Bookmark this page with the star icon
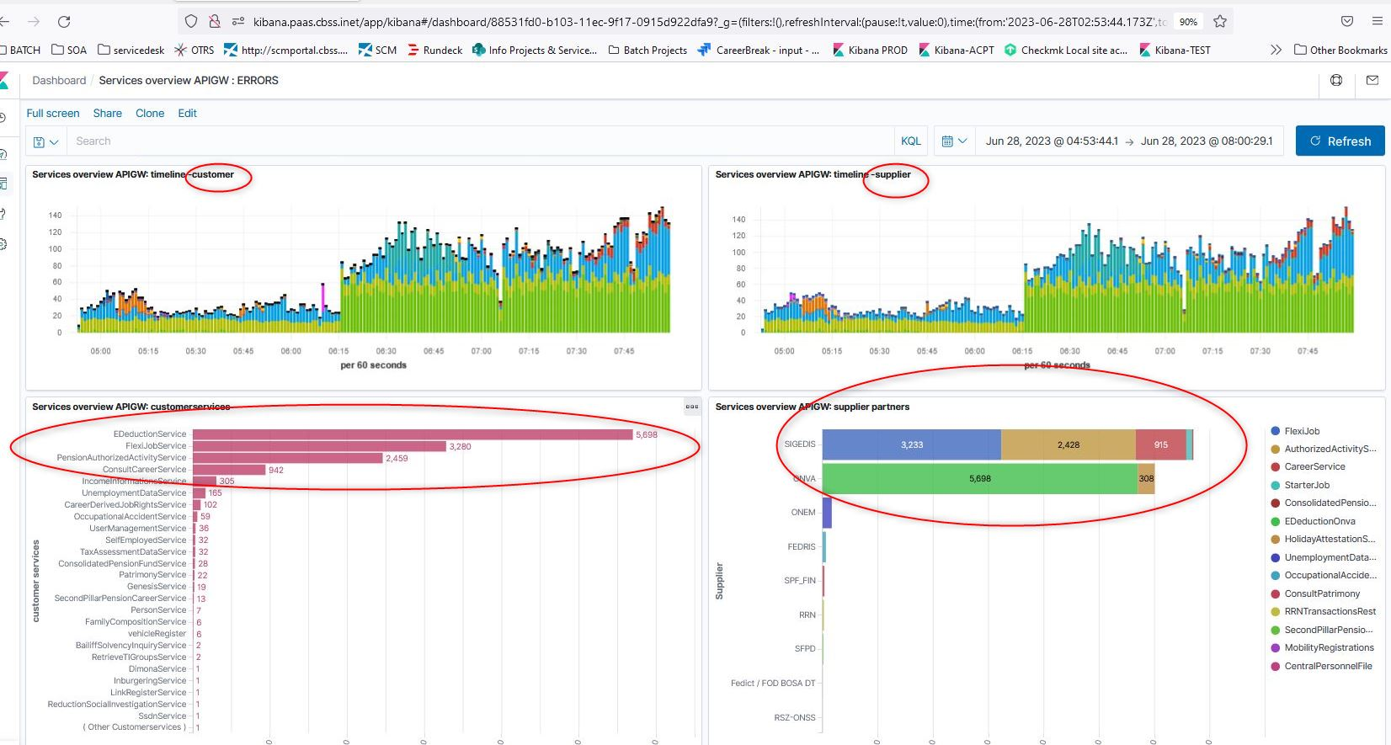Viewport: 1391px width, 745px height. coord(1219,21)
